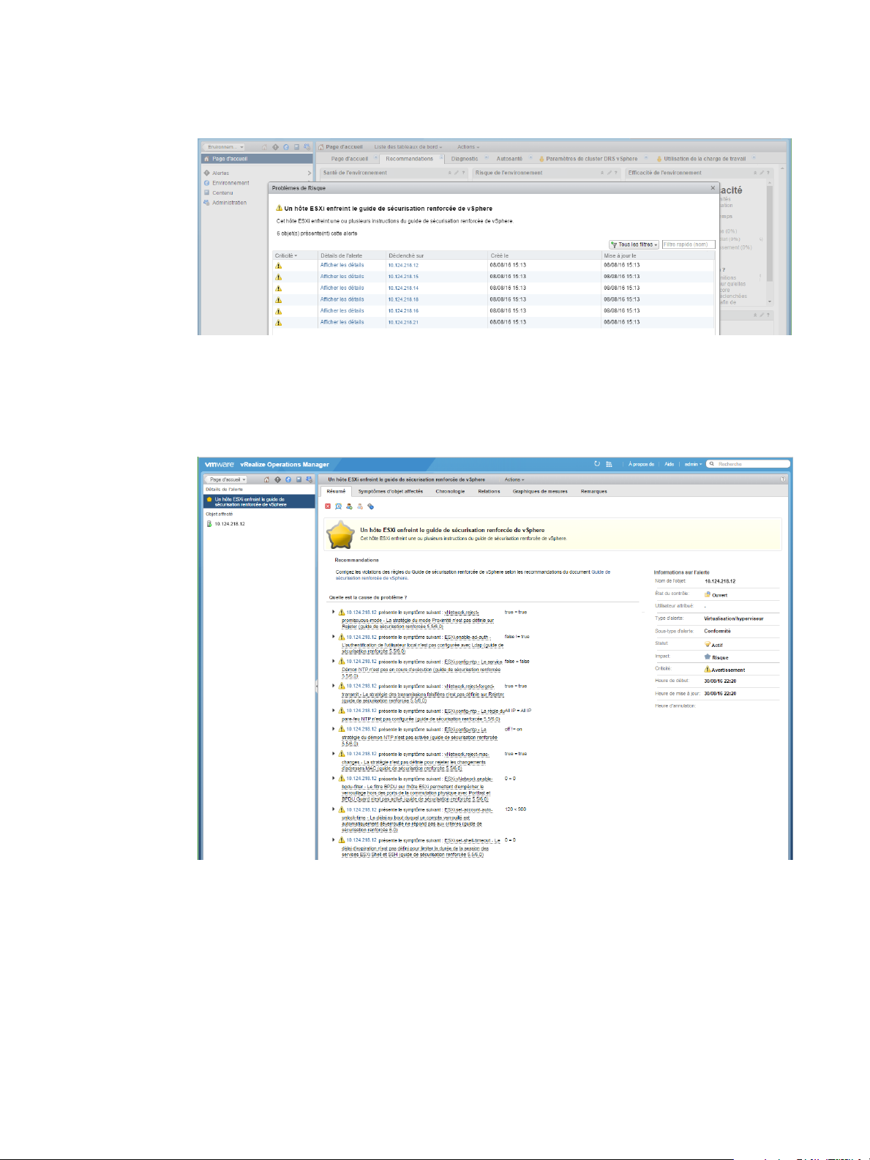
Task: Switch to the Graphiques de mesures tab
Action: (540, 491)
